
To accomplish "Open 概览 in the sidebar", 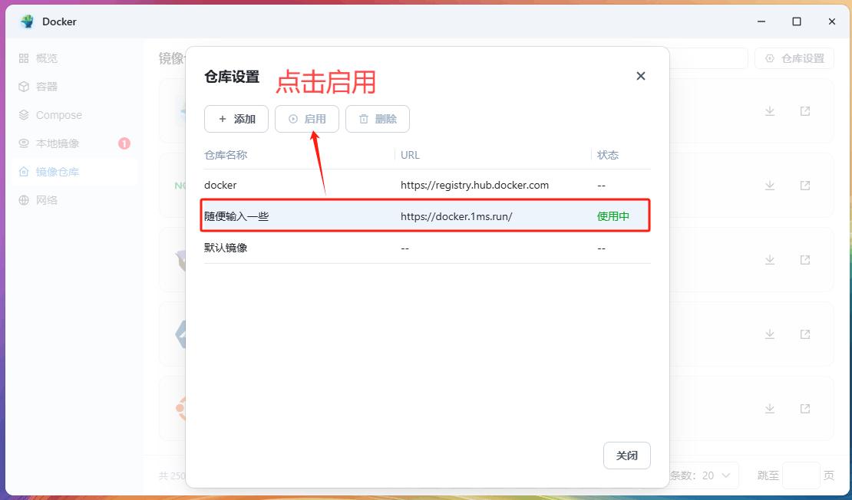I will pyautogui.click(x=46, y=58).
